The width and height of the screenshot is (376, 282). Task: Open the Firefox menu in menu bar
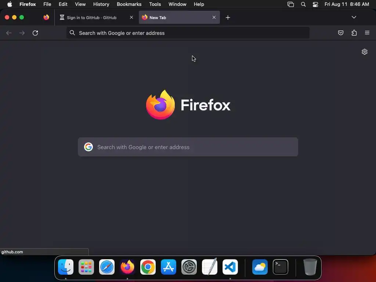point(28,4)
